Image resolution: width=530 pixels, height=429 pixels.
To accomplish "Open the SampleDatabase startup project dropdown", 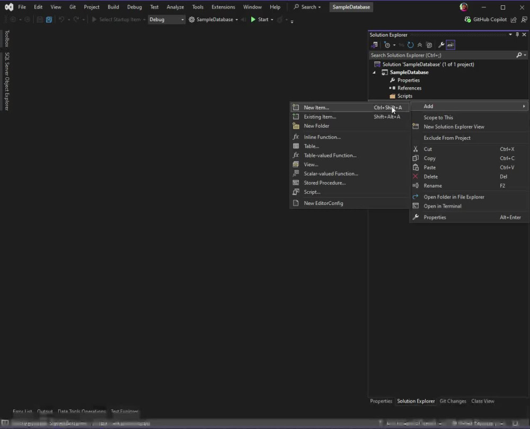I will [x=236, y=20].
